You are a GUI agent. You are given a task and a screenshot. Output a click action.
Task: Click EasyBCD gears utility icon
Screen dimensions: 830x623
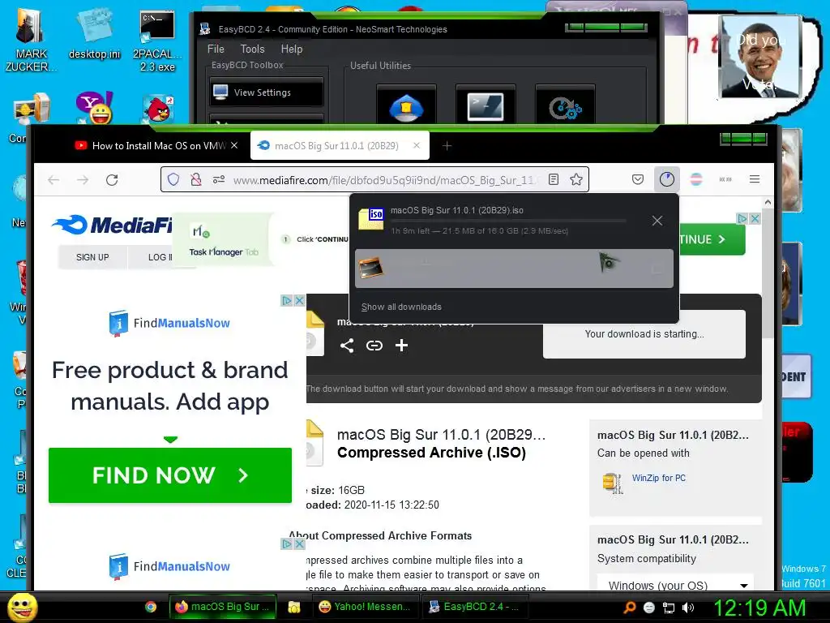tap(565, 106)
